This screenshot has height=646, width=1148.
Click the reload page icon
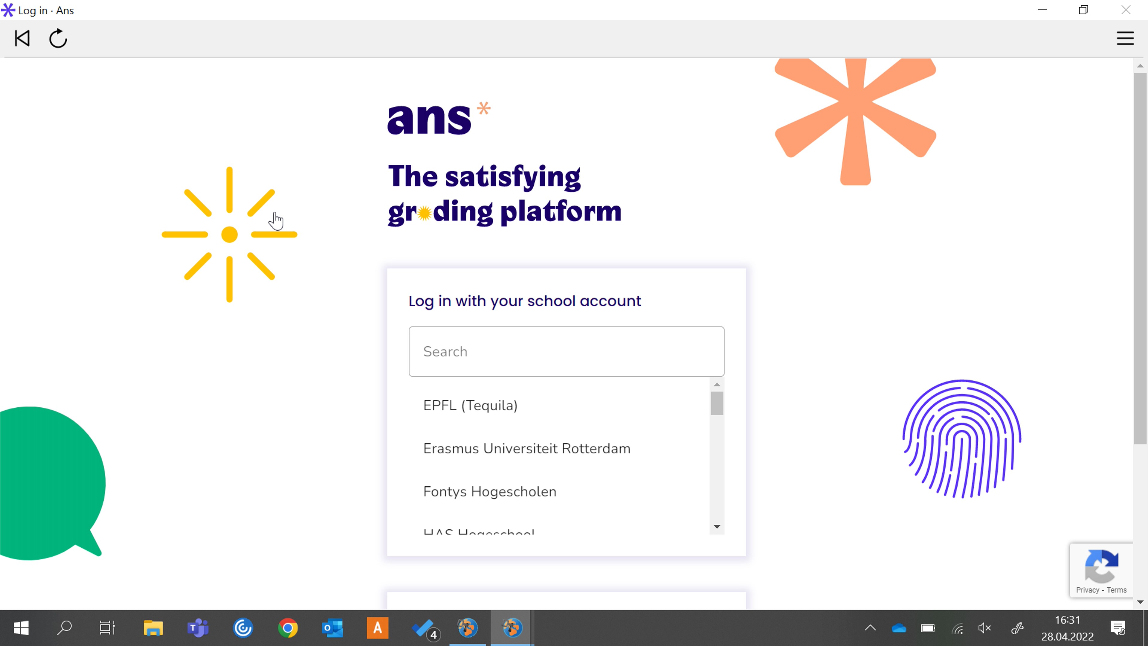coord(58,38)
